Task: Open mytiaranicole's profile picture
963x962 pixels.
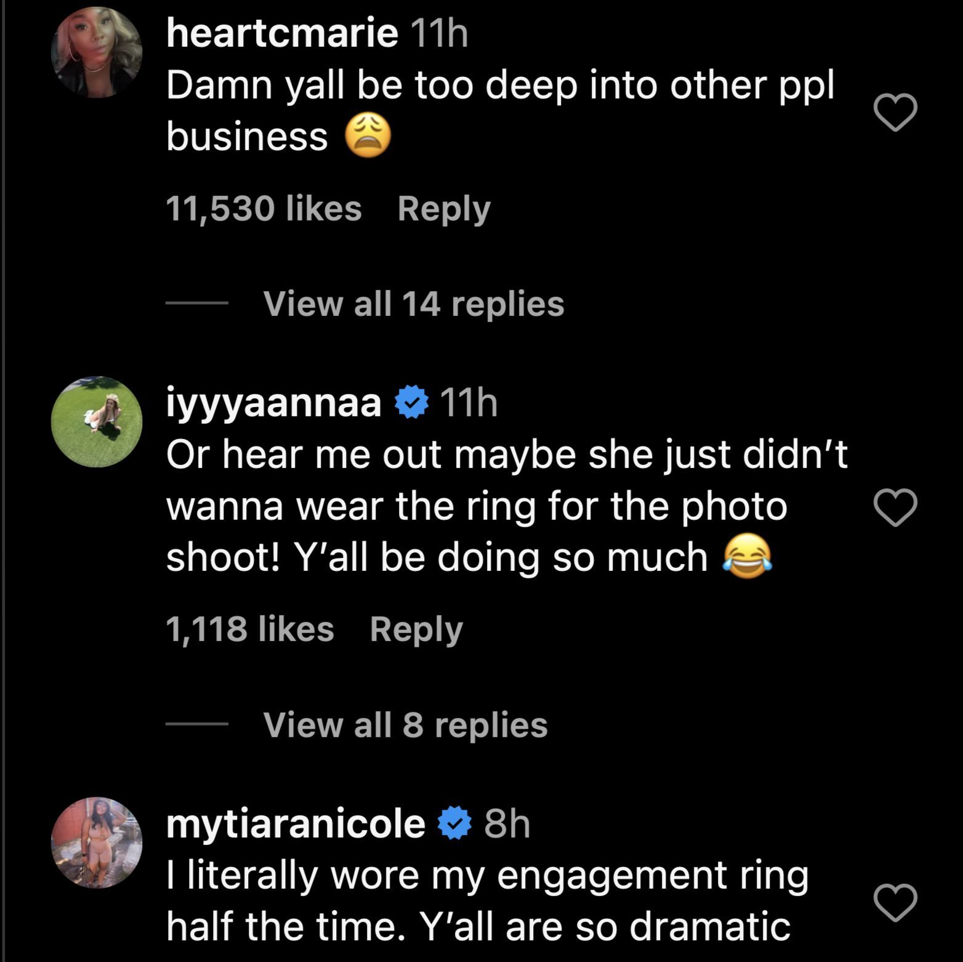Action: [x=97, y=843]
